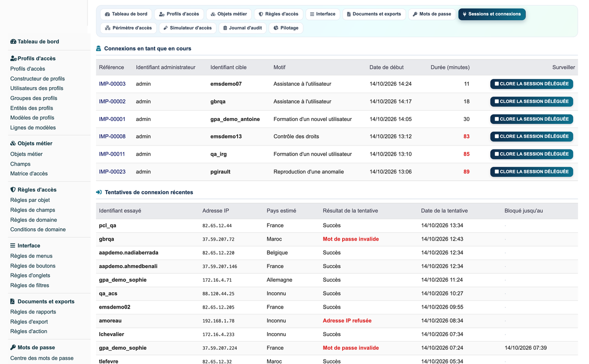This screenshot has width=589, height=364.
Task: Open session reference IMP-00001
Action: click(x=112, y=119)
